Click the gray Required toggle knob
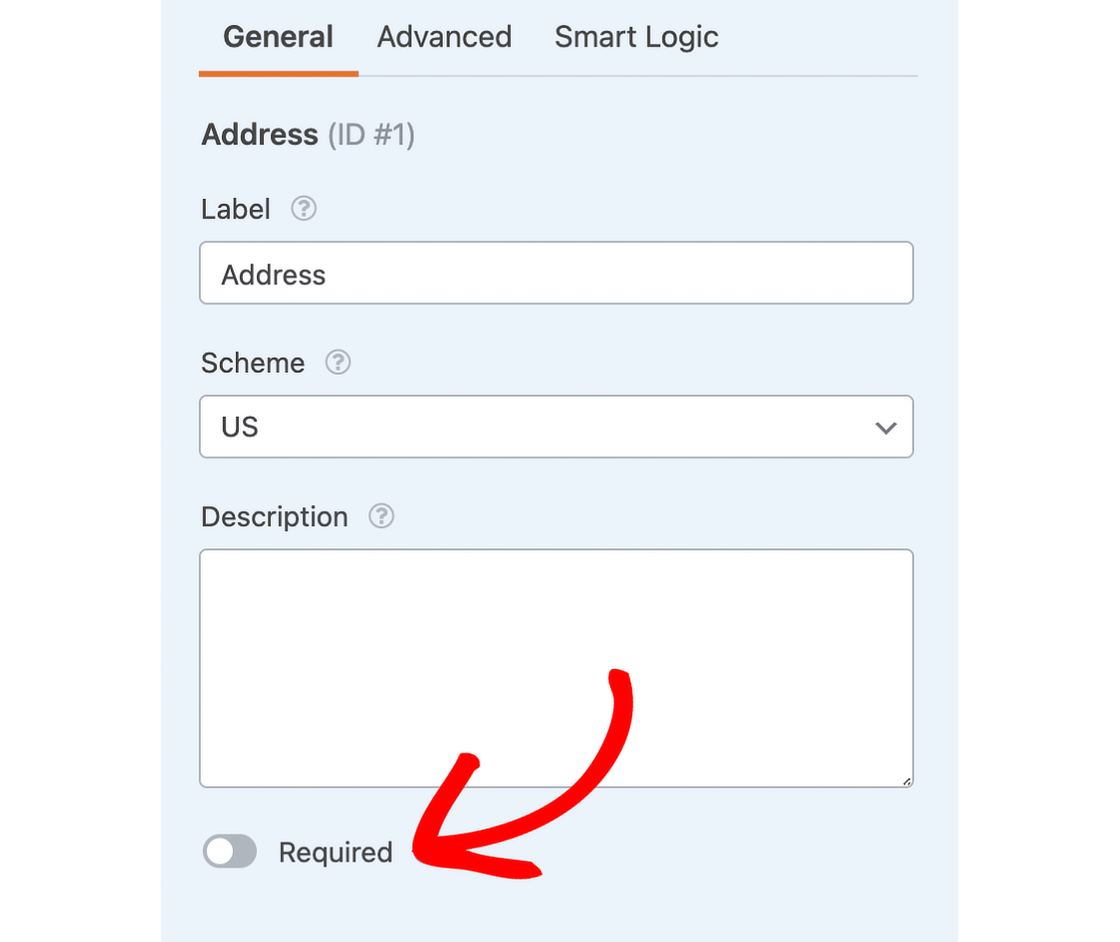 (x=219, y=852)
